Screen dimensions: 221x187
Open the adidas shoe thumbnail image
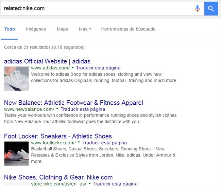point(17,79)
